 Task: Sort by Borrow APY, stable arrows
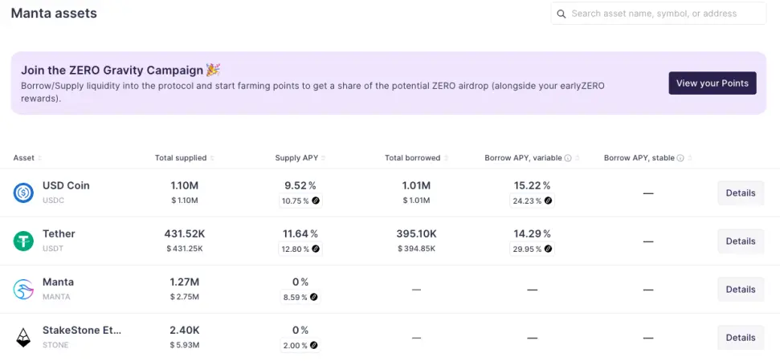(690, 158)
